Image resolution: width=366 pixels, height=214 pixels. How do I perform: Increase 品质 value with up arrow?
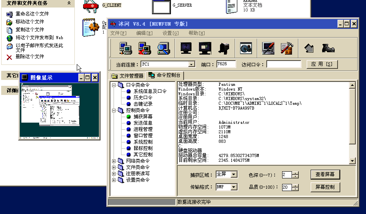click(x=295, y=186)
